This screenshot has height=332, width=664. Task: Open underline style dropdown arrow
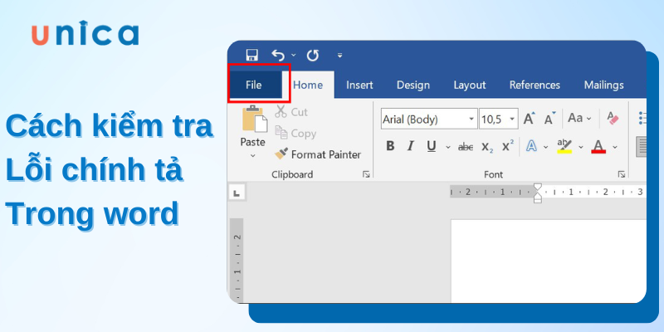(448, 148)
